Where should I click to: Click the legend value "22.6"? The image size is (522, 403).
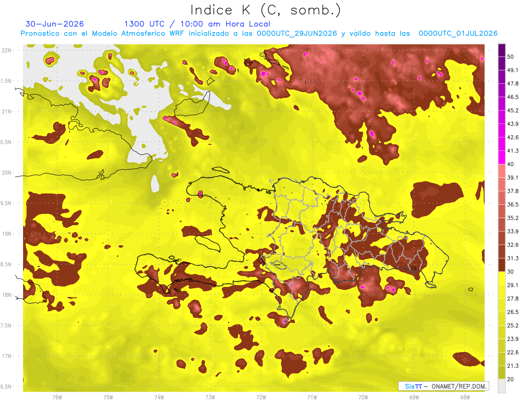(513, 353)
